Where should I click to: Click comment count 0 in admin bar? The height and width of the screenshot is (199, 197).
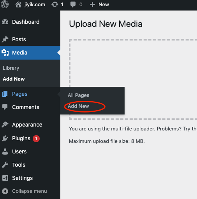click(x=81, y=5)
